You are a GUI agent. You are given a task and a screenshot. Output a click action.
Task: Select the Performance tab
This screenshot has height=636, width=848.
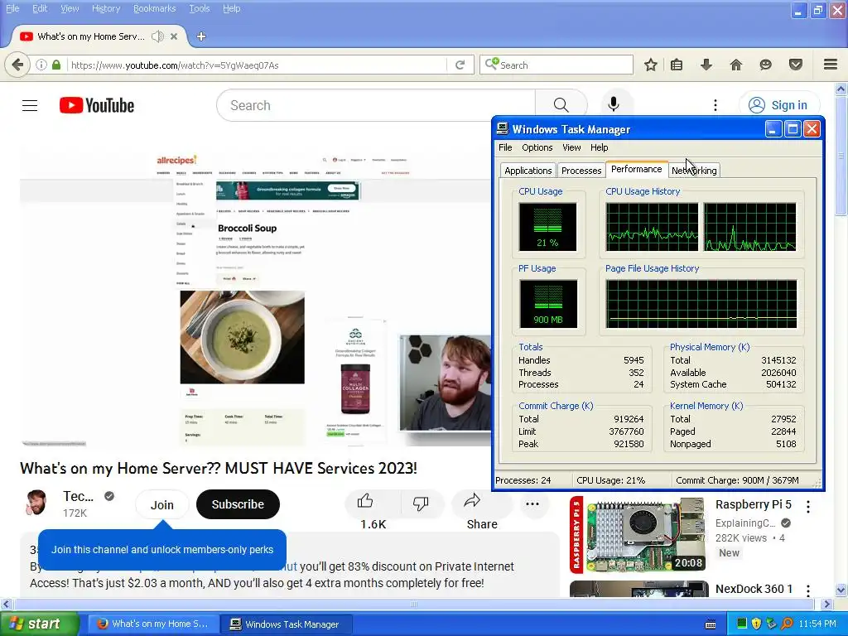(x=637, y=169)
